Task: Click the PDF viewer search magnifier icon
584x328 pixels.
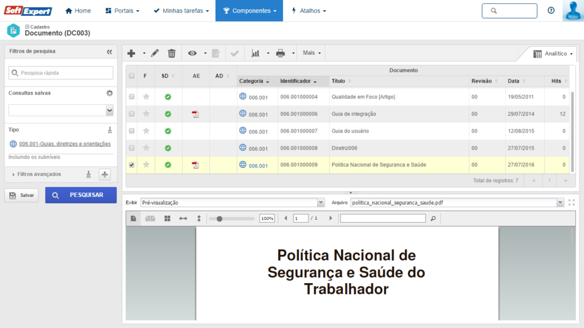Action: tap(433, 218)
